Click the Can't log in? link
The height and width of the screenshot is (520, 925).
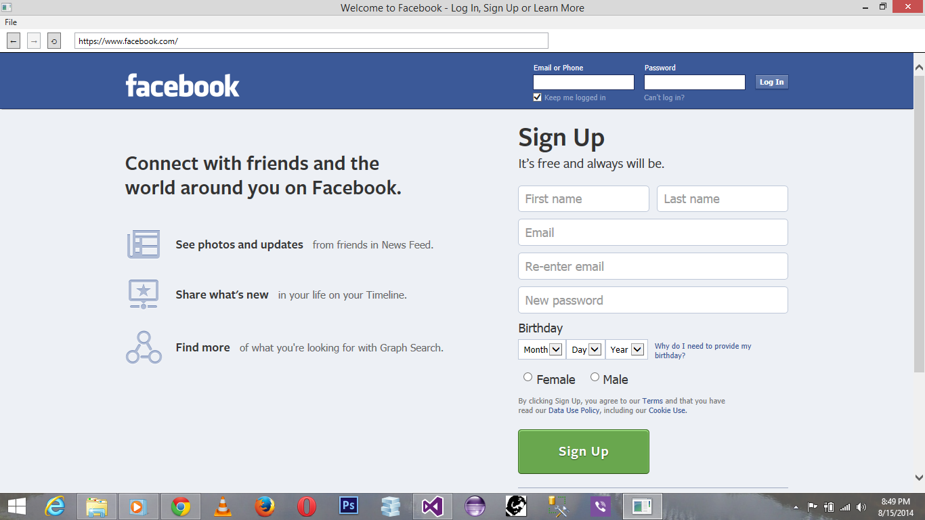point(664,97)
